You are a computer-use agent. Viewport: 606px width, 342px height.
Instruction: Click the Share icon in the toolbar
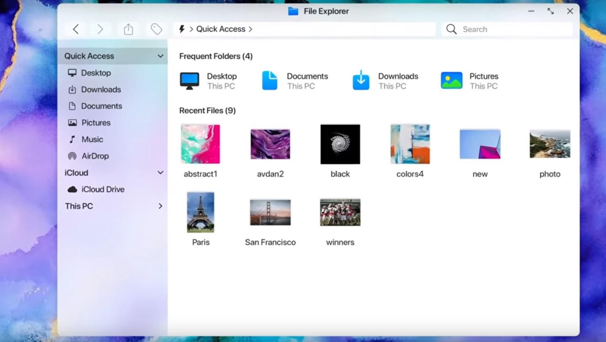point(128,29)
